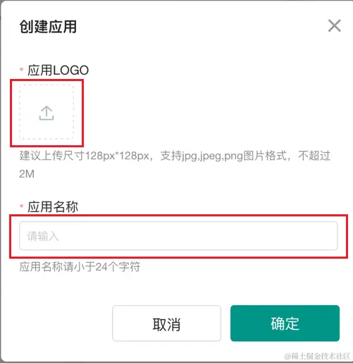Confirm with the green 确定 button

coord(285,324)
